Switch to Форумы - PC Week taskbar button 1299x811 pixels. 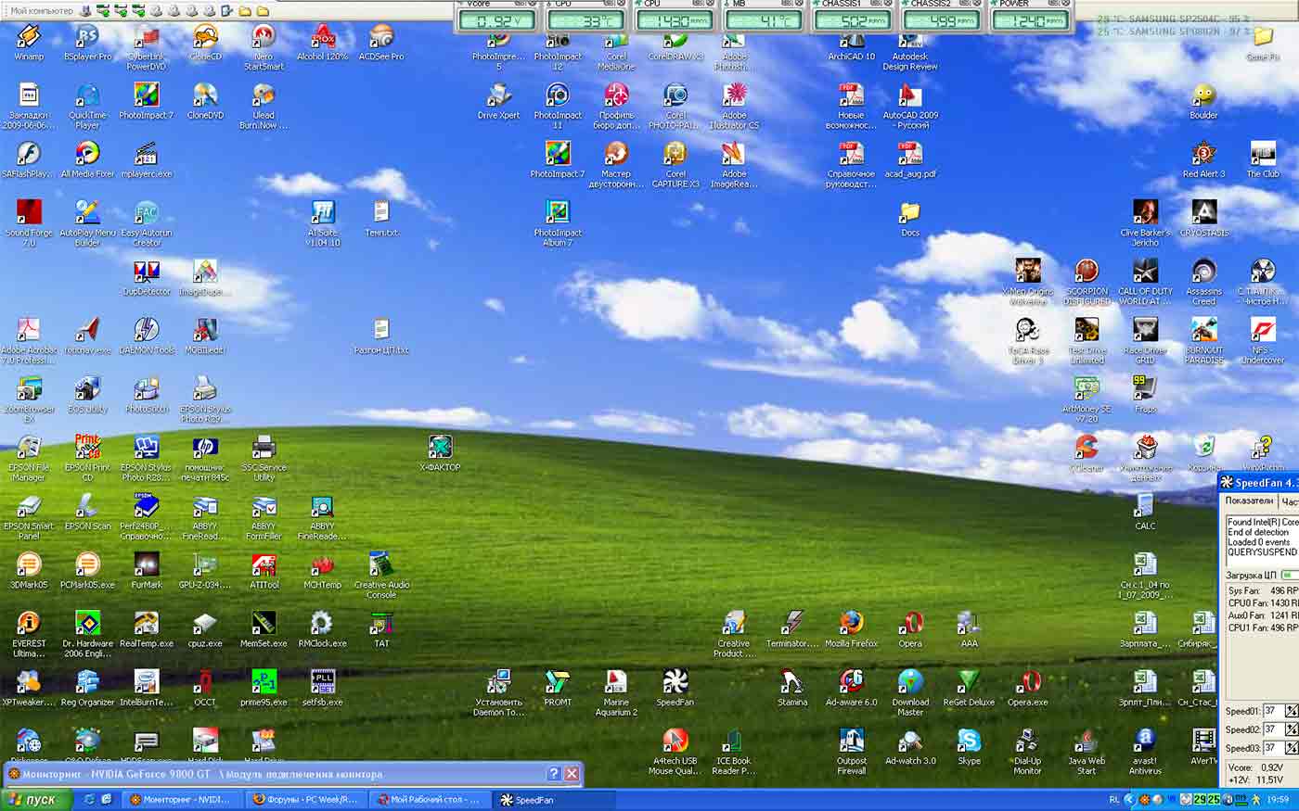pyautogui.click(x=305, y=799)
